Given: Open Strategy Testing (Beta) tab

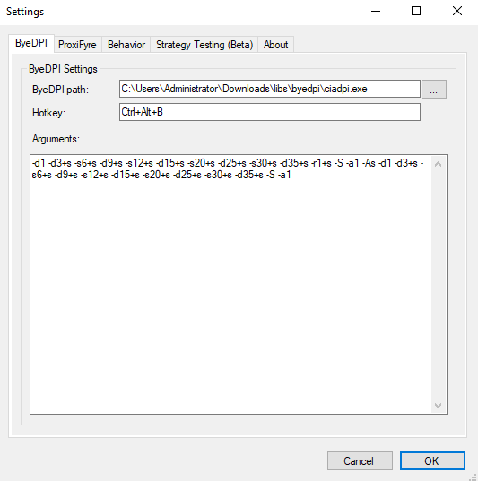Looking at the screenshot, I should point(204,45).
